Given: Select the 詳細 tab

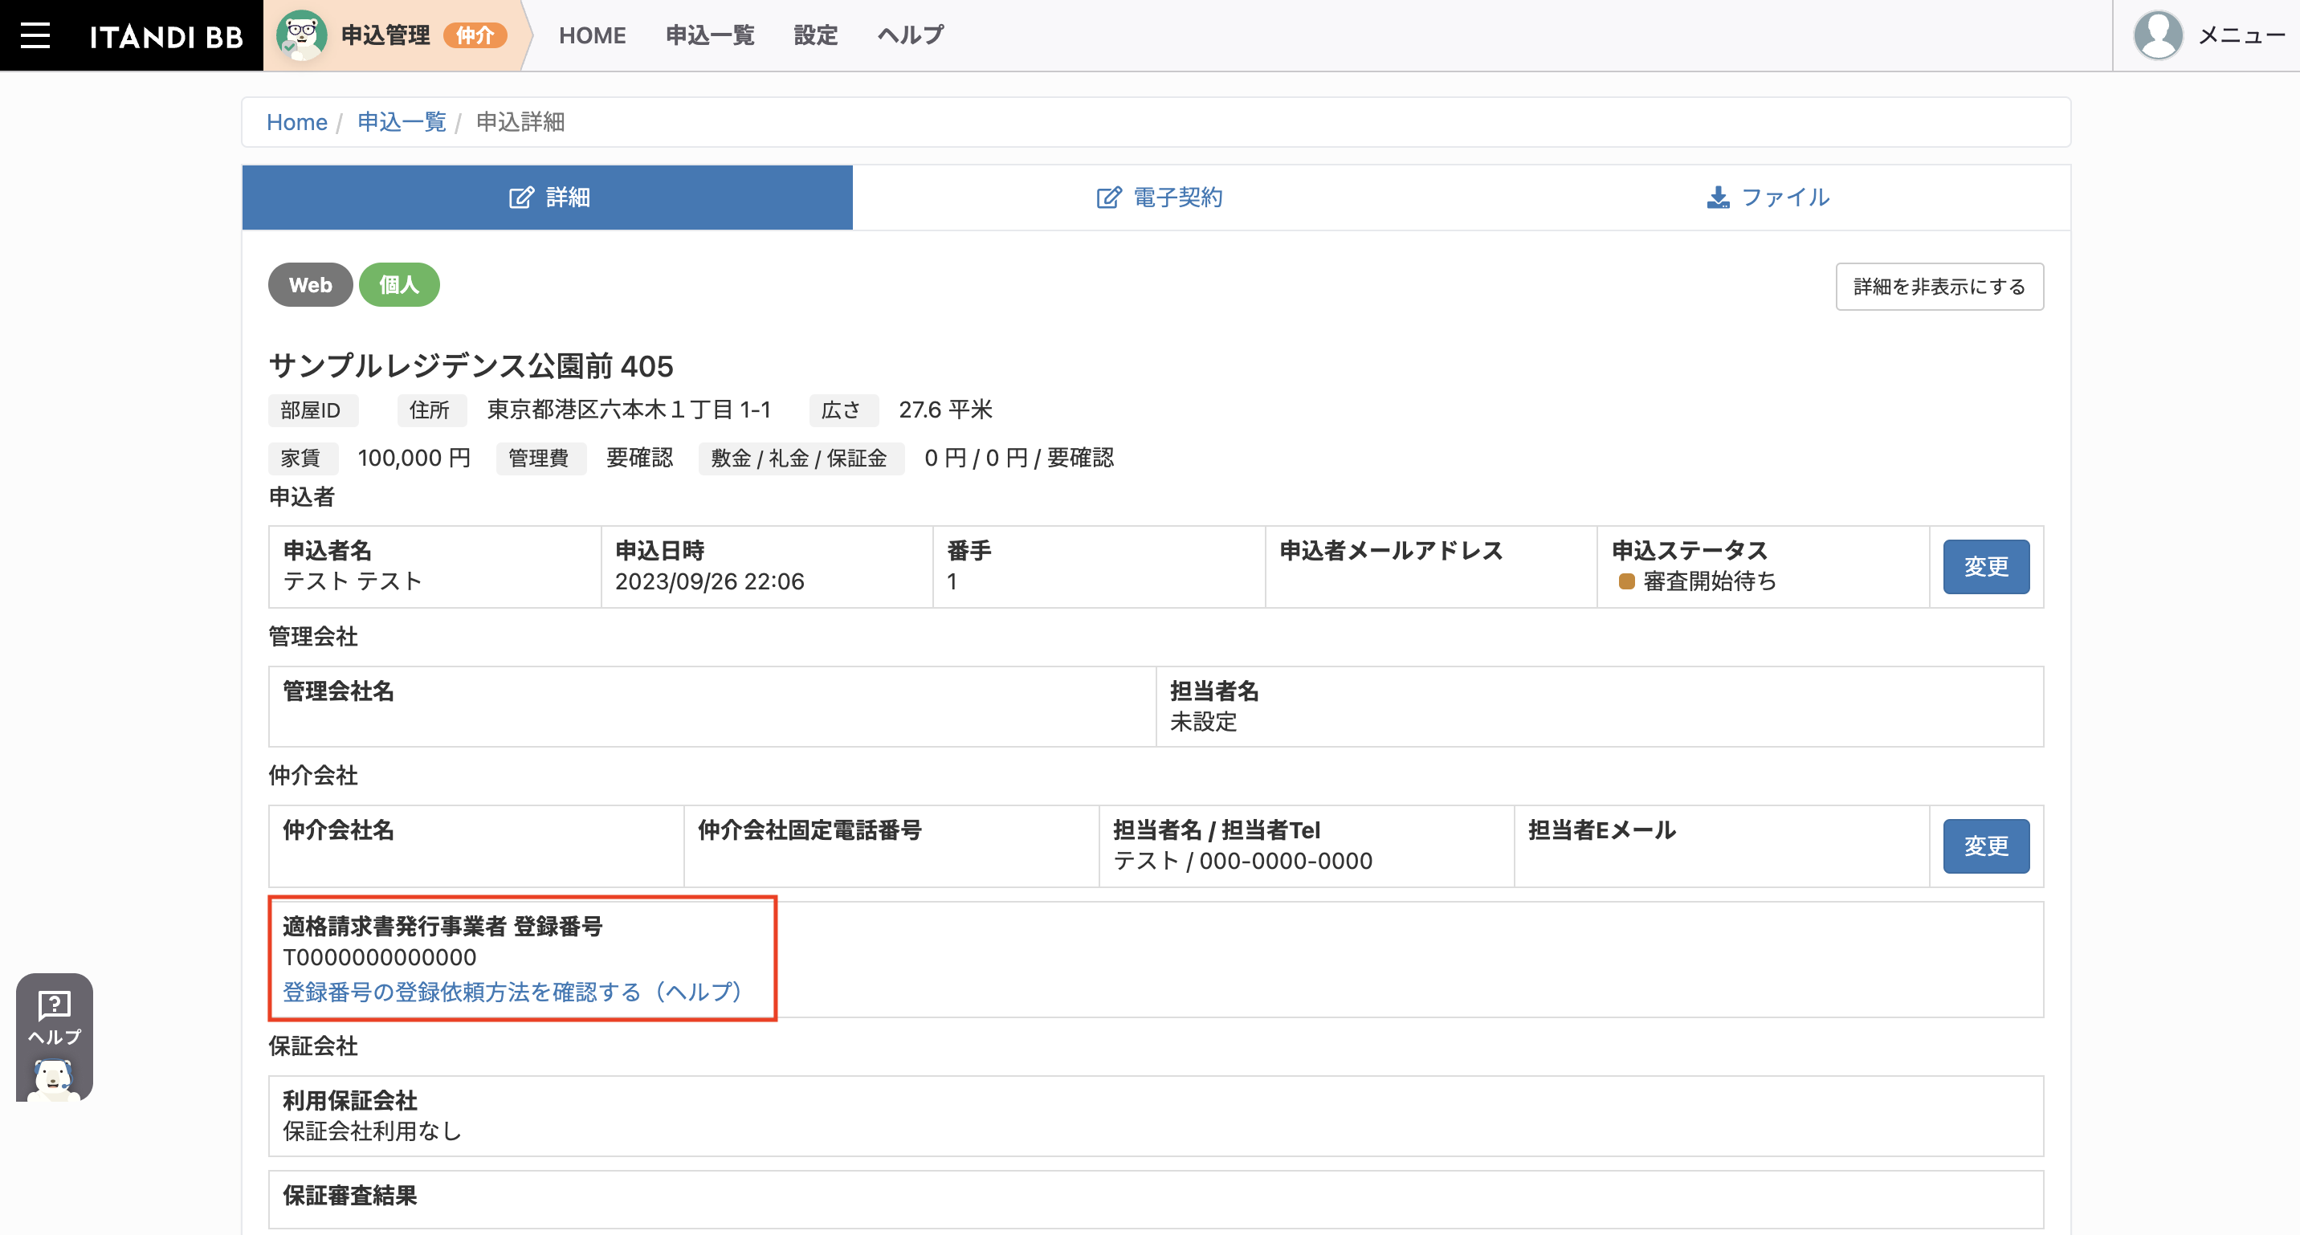Looking at the screenshot, I should point(548,198).
